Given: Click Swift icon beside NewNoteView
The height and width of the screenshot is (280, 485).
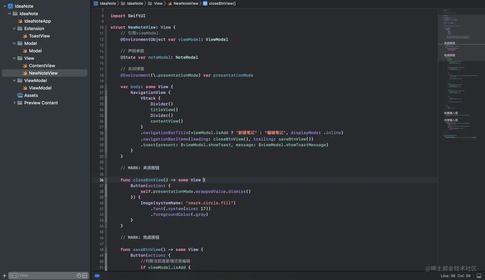Looking at the screenshot, I should (x=25, y=73).
